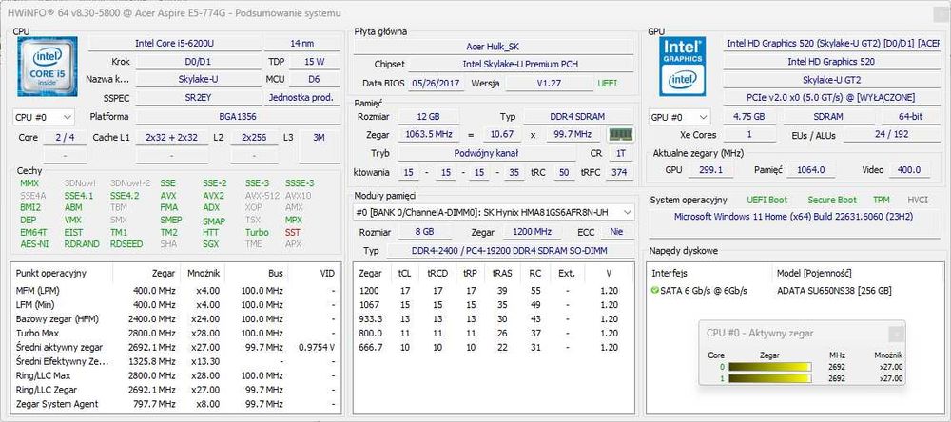Click the Intel Graphics logo
The image size is (951, 422).
pyautogui.click(x=682, y=67)
